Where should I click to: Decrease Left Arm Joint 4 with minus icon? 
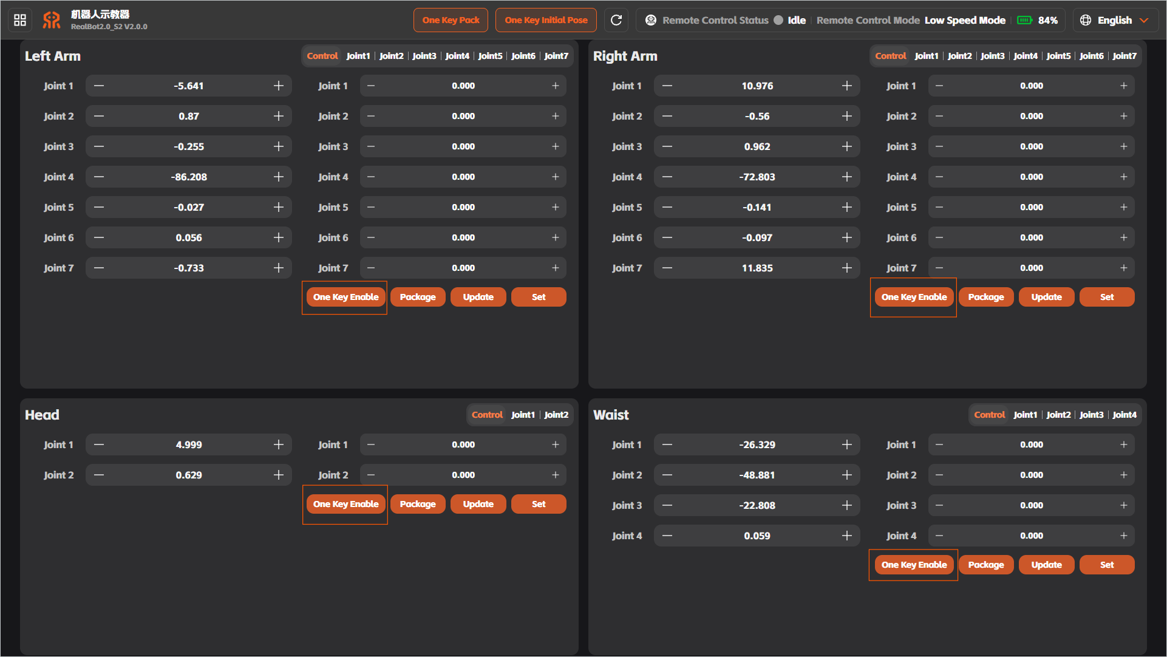tap(99, 177)
